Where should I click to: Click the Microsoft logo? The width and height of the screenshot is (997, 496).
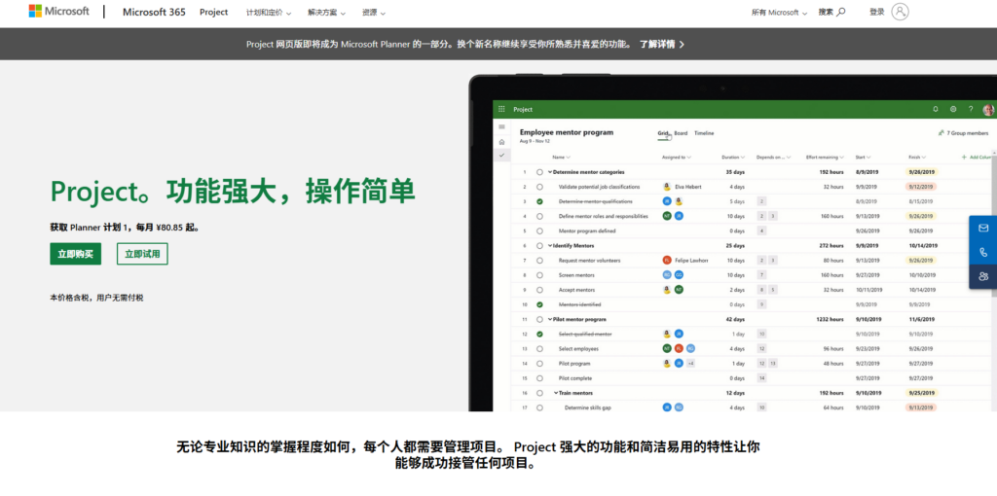(x=58, y=12)
